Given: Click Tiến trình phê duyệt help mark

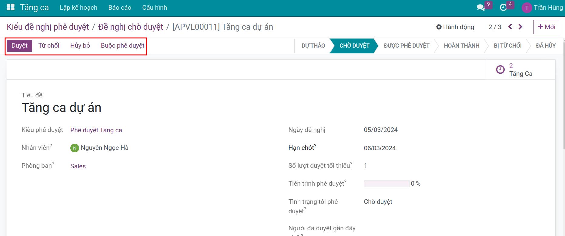Looking at the screenshot, I should tap(345, 181).
